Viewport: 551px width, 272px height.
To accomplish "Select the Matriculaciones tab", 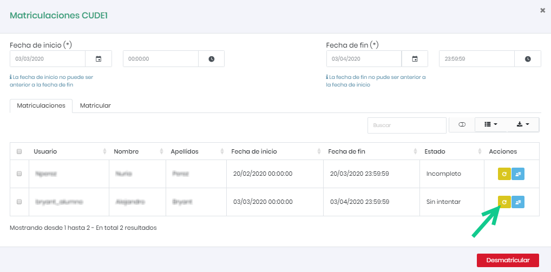I will (x=41, y=105).
